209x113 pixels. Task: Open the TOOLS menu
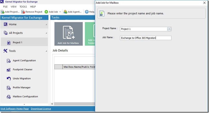(x=23, y=7)
